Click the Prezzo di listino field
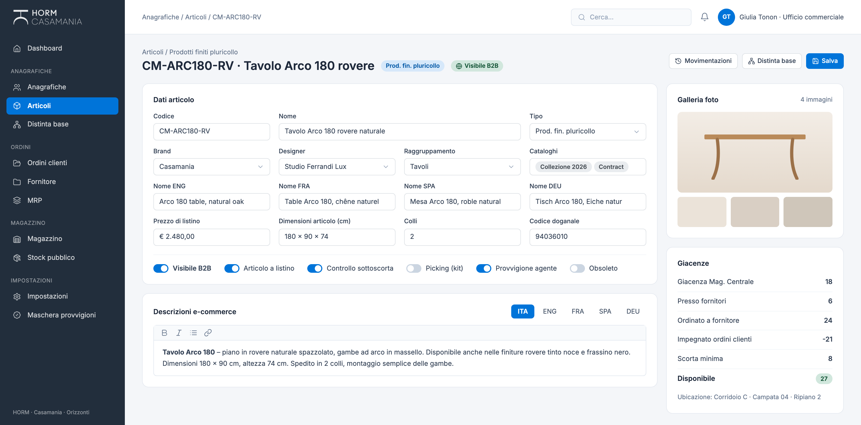 pos(211,237)
